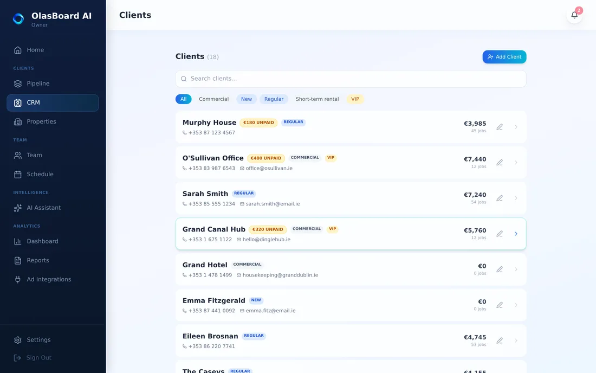The height and width of the screenshot is (373, 596).
Task: Open Team page in sidebar
Action: [x=53, y=155]
